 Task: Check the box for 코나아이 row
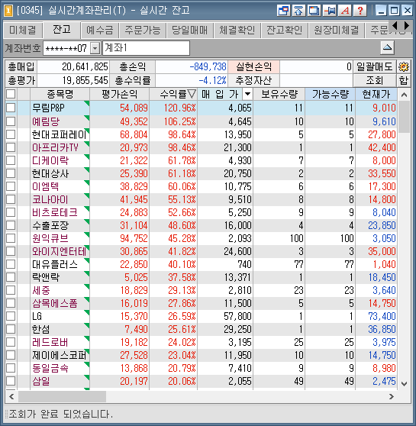pos(11,199)
